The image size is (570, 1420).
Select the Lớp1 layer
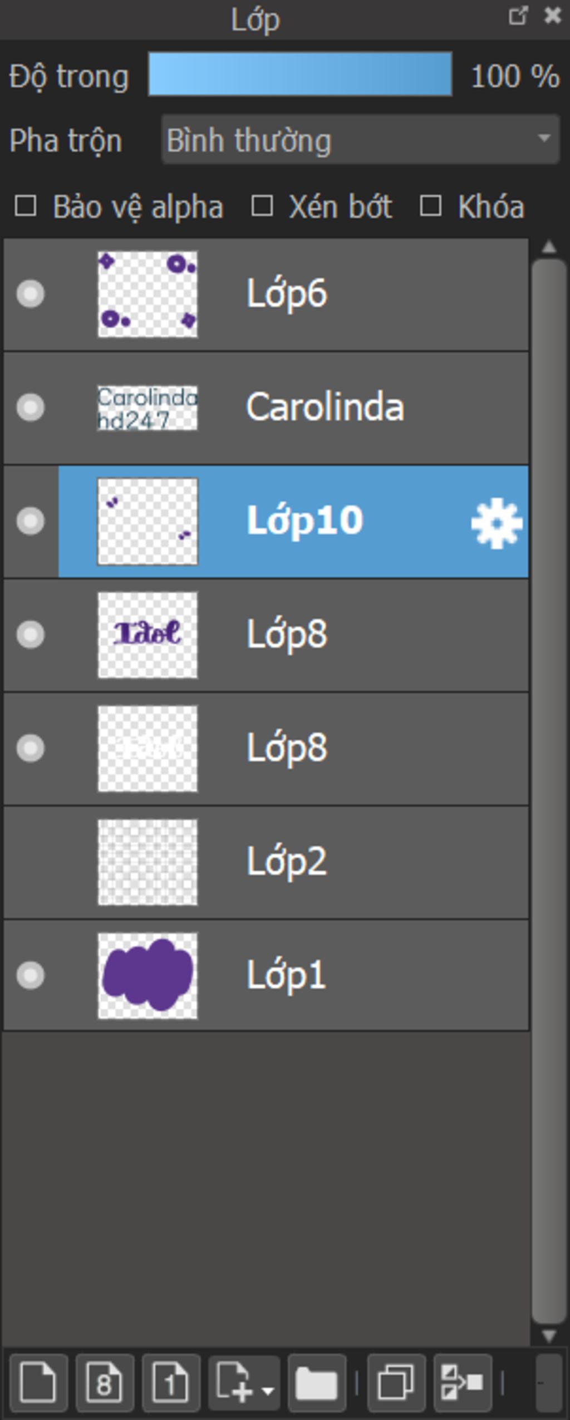click(266, 975)
